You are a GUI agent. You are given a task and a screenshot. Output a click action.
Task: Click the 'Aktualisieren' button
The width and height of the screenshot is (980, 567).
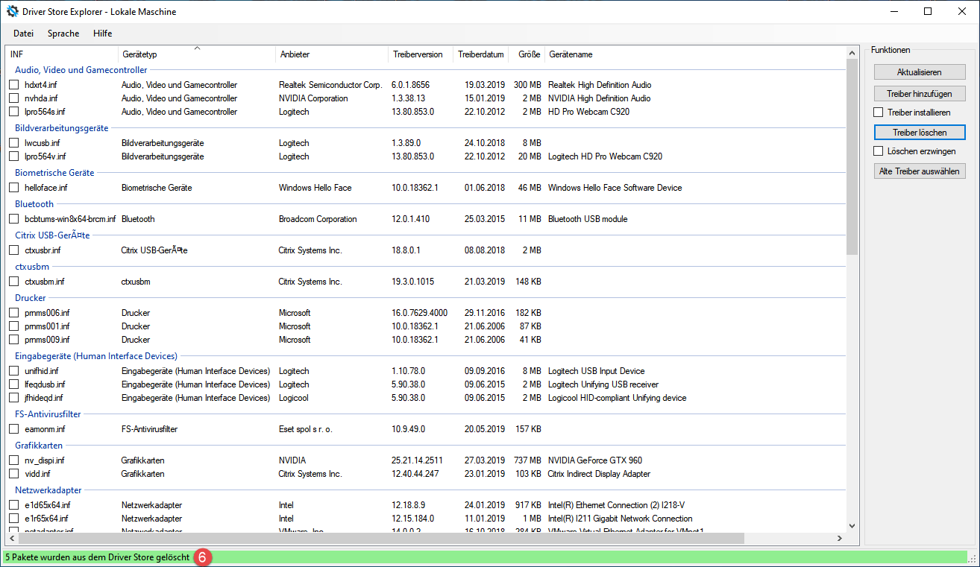pos(920,72)
